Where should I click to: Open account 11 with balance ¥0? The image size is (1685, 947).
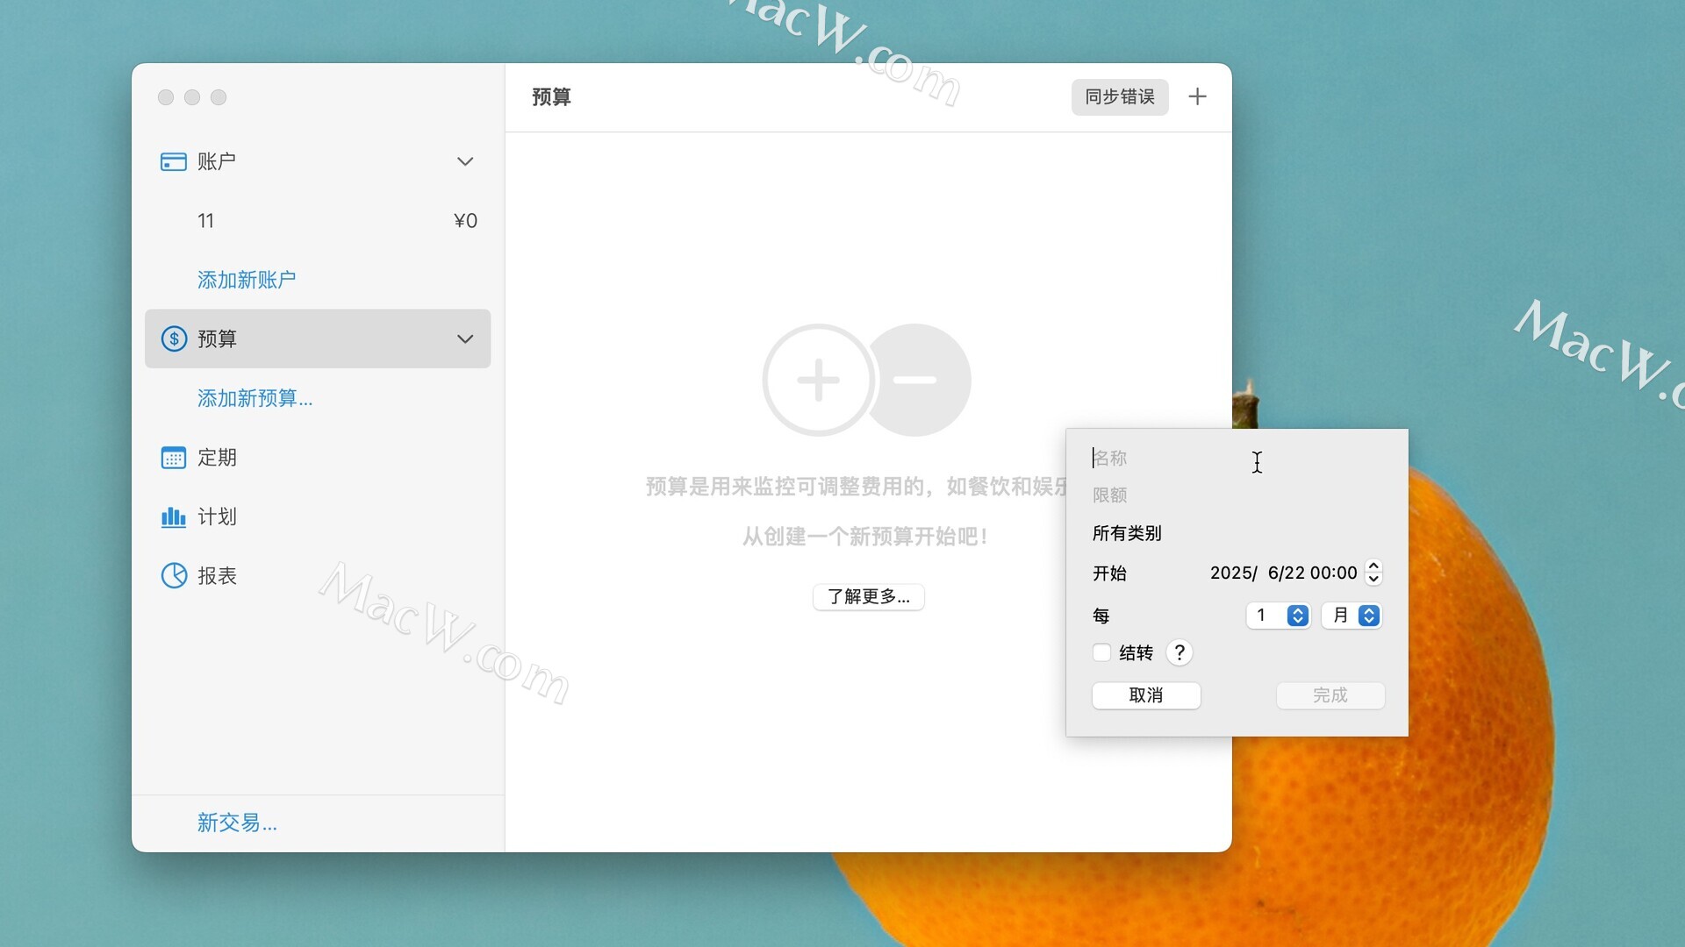point(318,220)
